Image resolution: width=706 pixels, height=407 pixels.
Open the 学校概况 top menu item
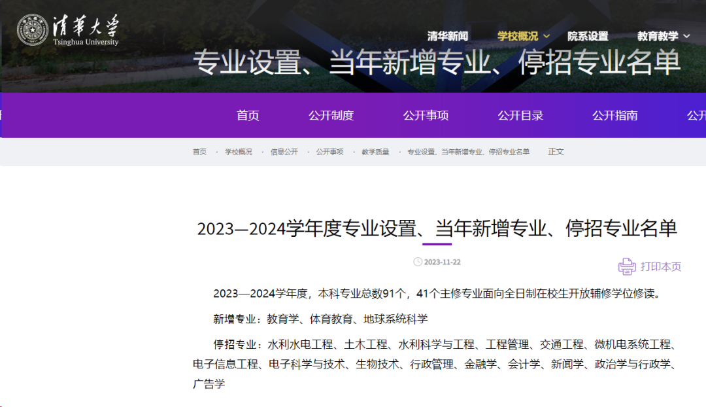pyautogui.click(x=517, y=36)
